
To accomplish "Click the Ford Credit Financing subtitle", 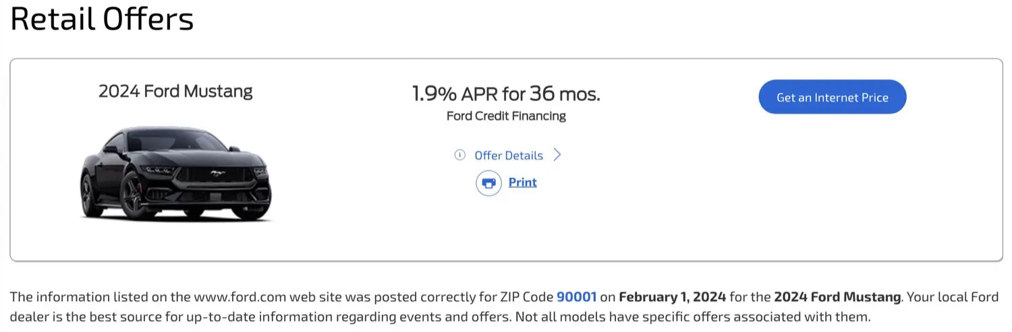I will pyautogui.click(x=506, y=116).
